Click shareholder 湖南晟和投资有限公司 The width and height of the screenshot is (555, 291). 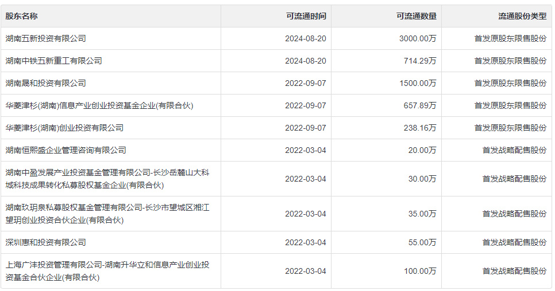click(46, 83)
